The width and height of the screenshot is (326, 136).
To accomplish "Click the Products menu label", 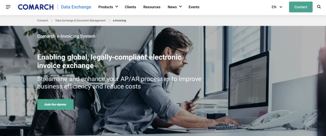I will (x=106, y=7).
